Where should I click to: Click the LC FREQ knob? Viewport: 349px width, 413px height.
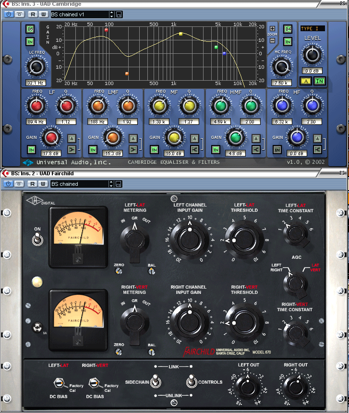click(x=36, y=67)
